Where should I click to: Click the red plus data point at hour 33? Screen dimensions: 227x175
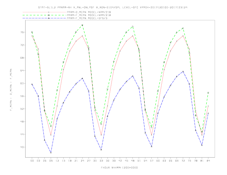tap(101, 135)
